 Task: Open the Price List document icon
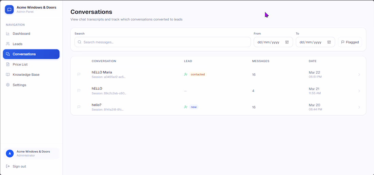pyautogui.click(x=8, y=64)
